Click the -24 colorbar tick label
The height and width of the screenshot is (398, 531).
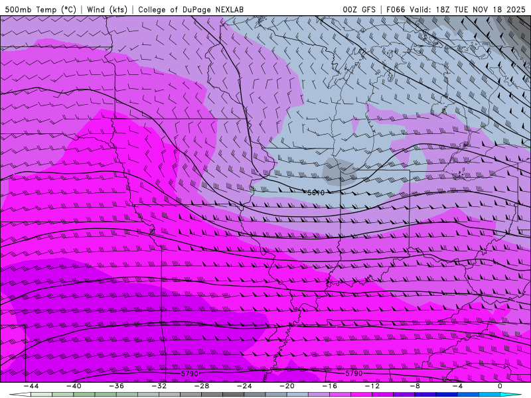click(x=244, y=386)
